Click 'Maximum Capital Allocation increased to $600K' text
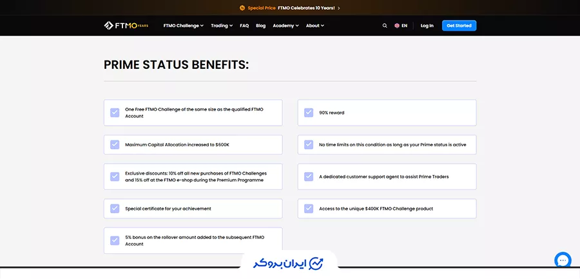This screenshot has width=580, height=279. pyautogui.click(x=177, y=145)
